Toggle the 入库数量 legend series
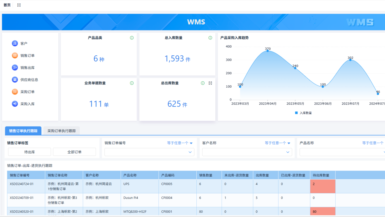Image resolution: width=385 pixels, height=217 pixels. 303,113
